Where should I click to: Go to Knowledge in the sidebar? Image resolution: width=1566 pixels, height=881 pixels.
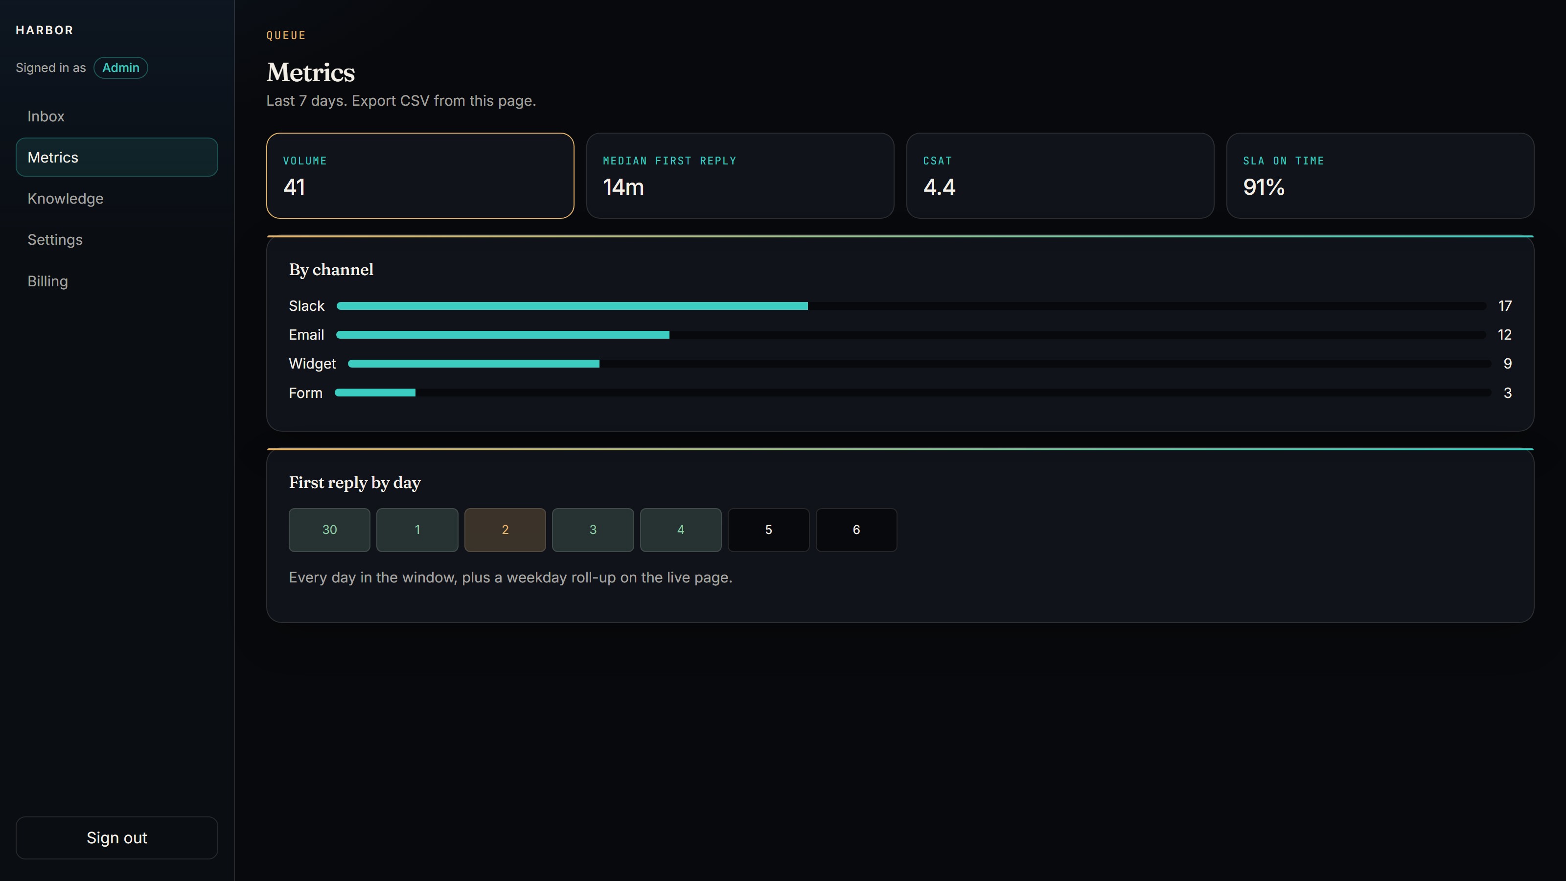(x=117, y=198)
